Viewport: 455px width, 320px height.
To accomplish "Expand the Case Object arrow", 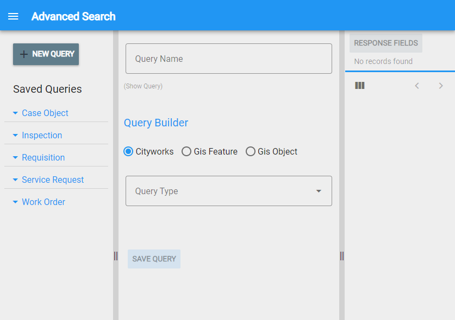I will [15, 113].
